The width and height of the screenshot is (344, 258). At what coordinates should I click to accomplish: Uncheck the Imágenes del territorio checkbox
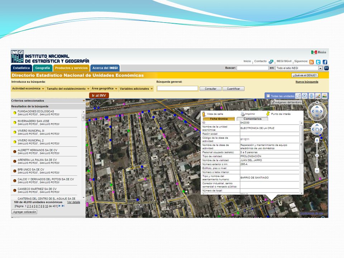pos(273,102)
